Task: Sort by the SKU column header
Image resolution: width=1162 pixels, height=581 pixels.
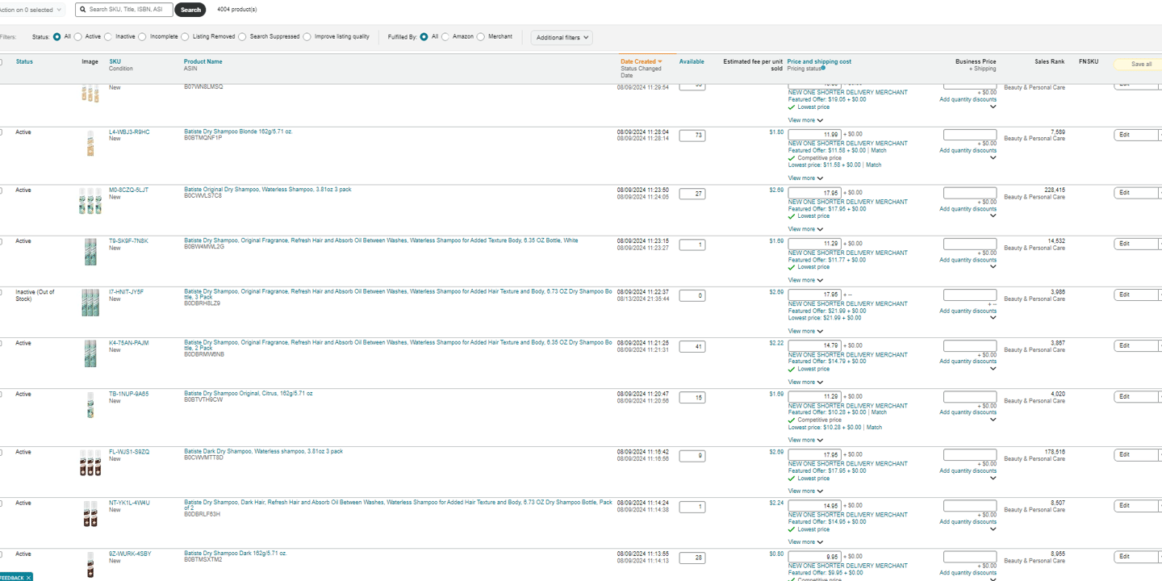Action: 115,61
